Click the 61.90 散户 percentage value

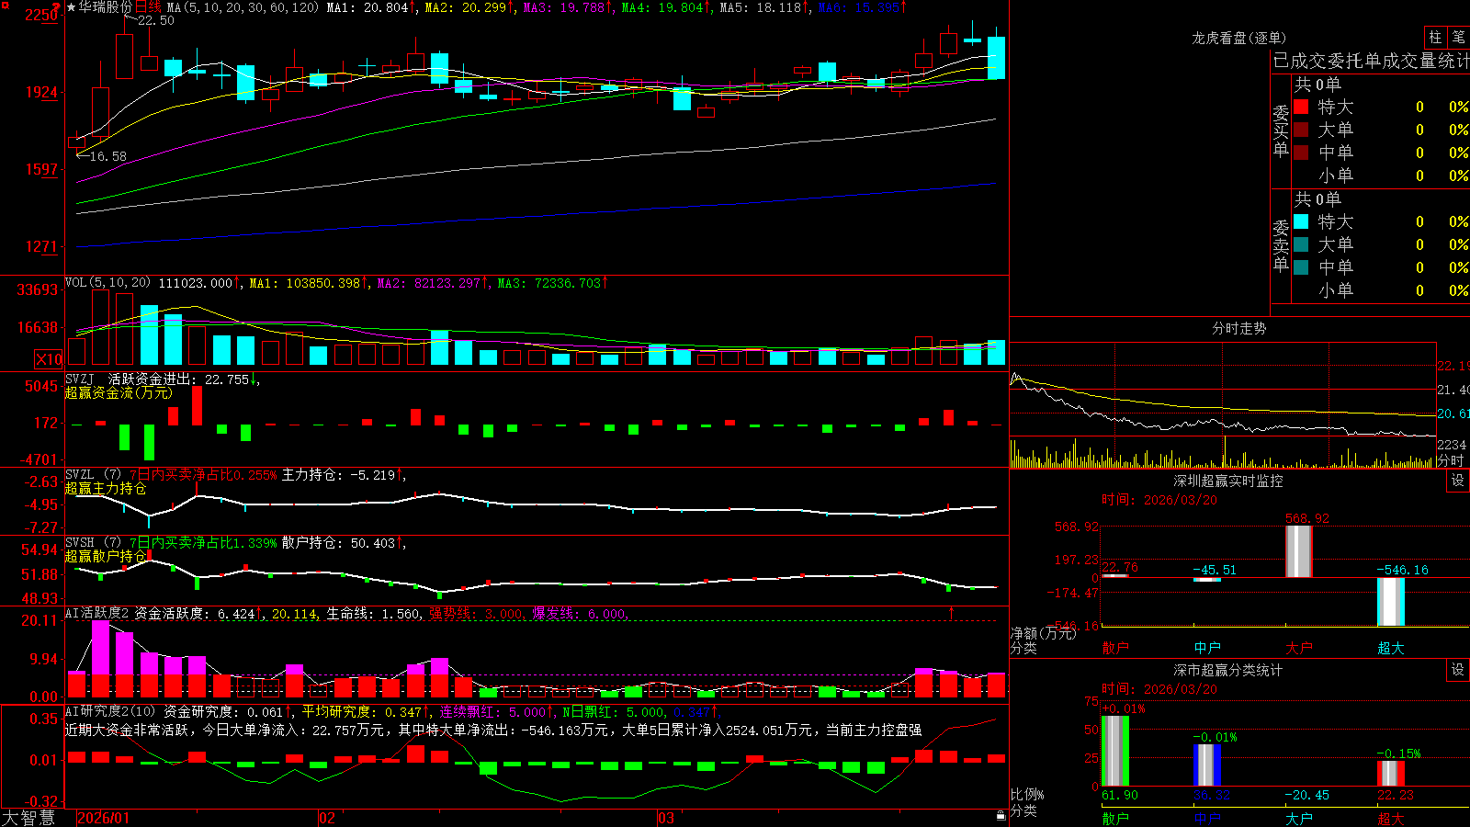point(1120,795)
